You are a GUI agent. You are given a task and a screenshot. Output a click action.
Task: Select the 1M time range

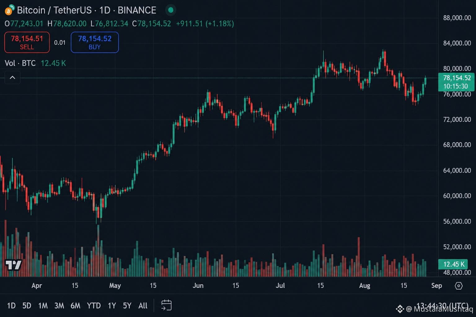coord(43,306)
